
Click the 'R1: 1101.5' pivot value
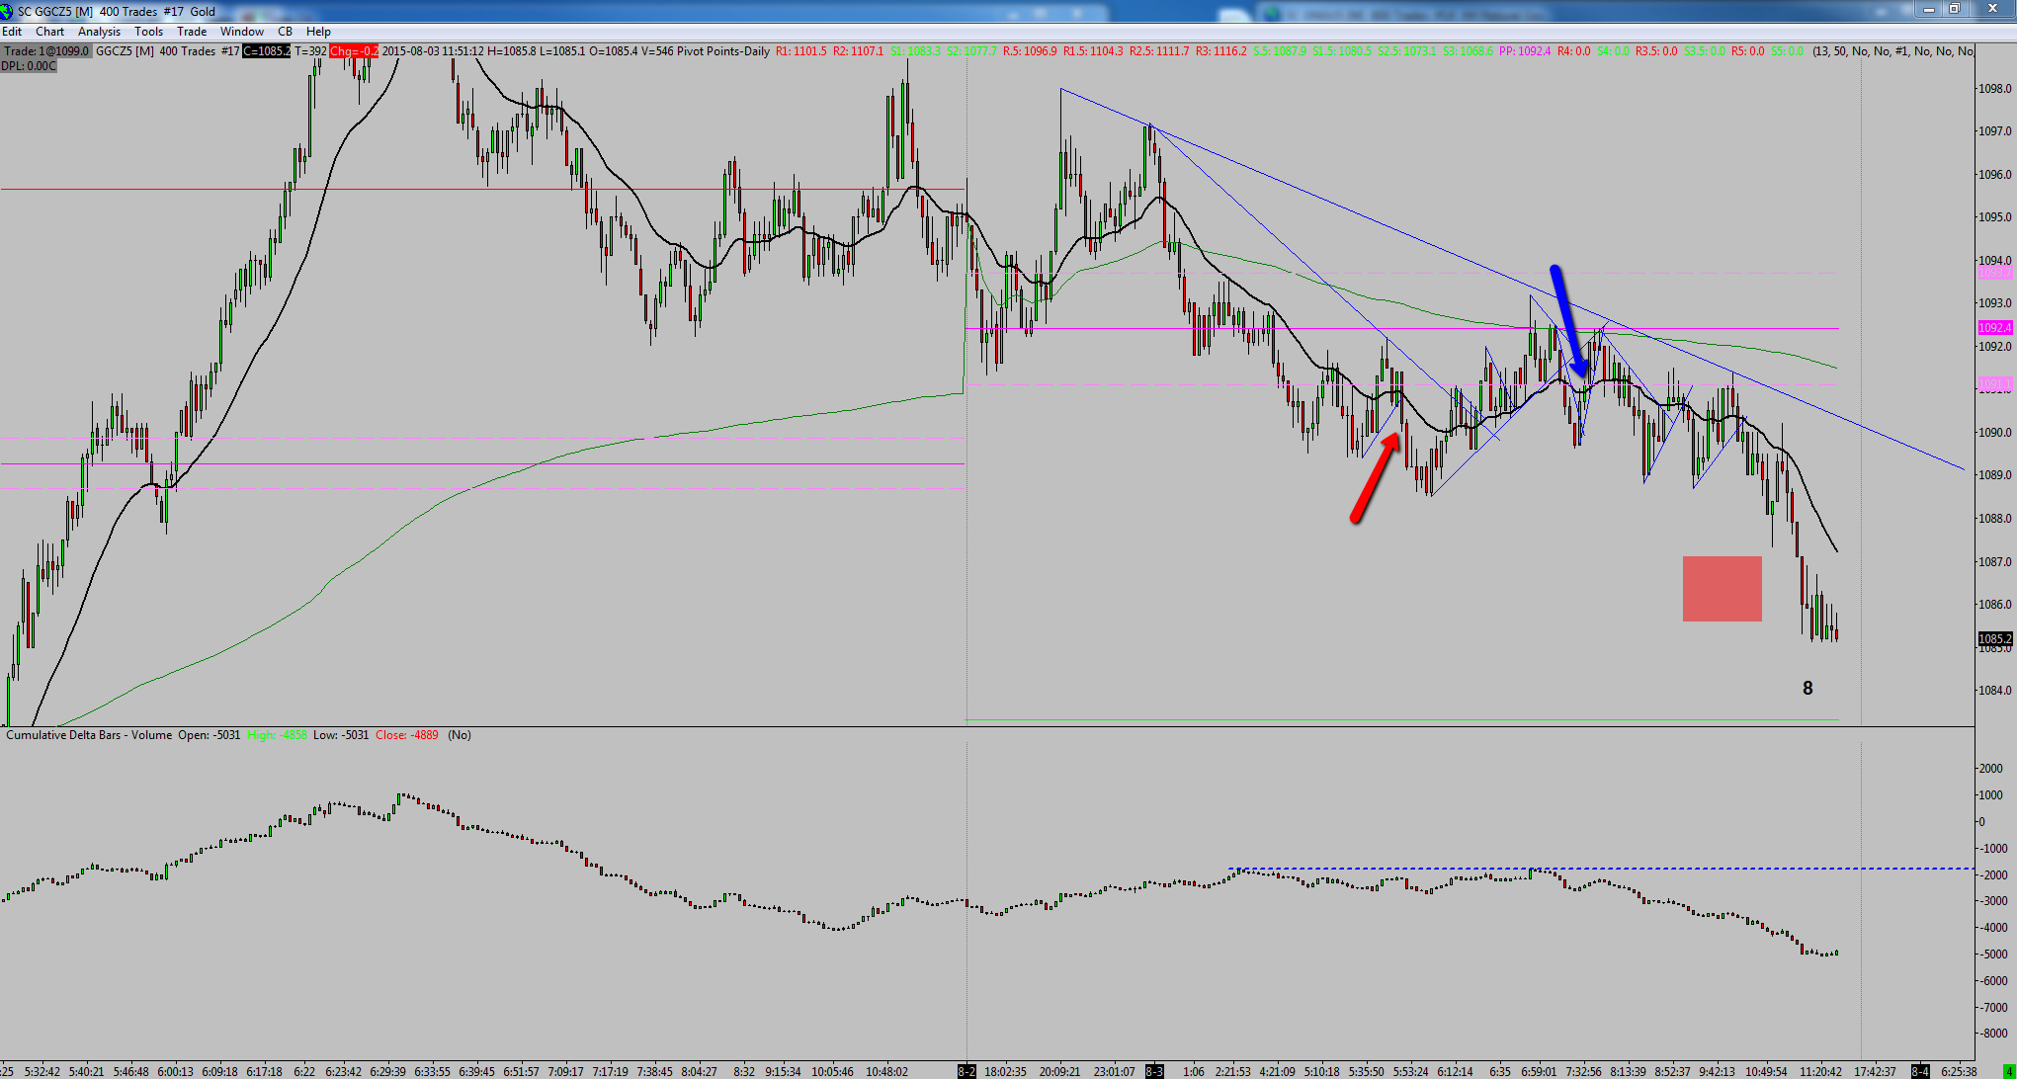click(x=800, y=51)
